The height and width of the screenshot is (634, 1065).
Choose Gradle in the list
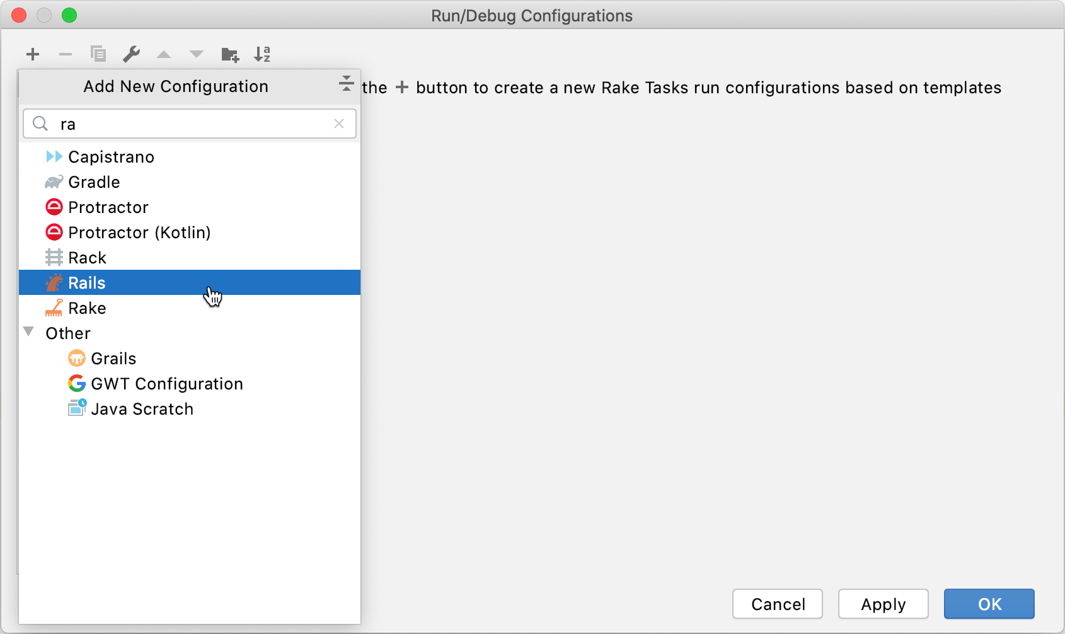pos(94,182)
